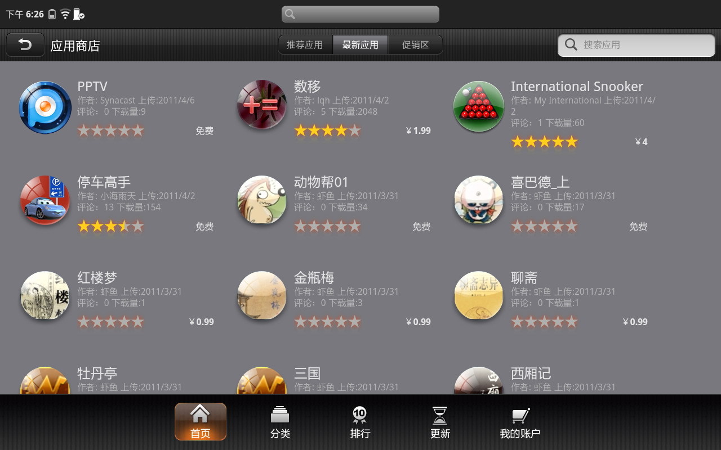Click 免费 price on PPTV
This screenshot has height=450, width=721.
pyautogui.click(x=204, y=130)
